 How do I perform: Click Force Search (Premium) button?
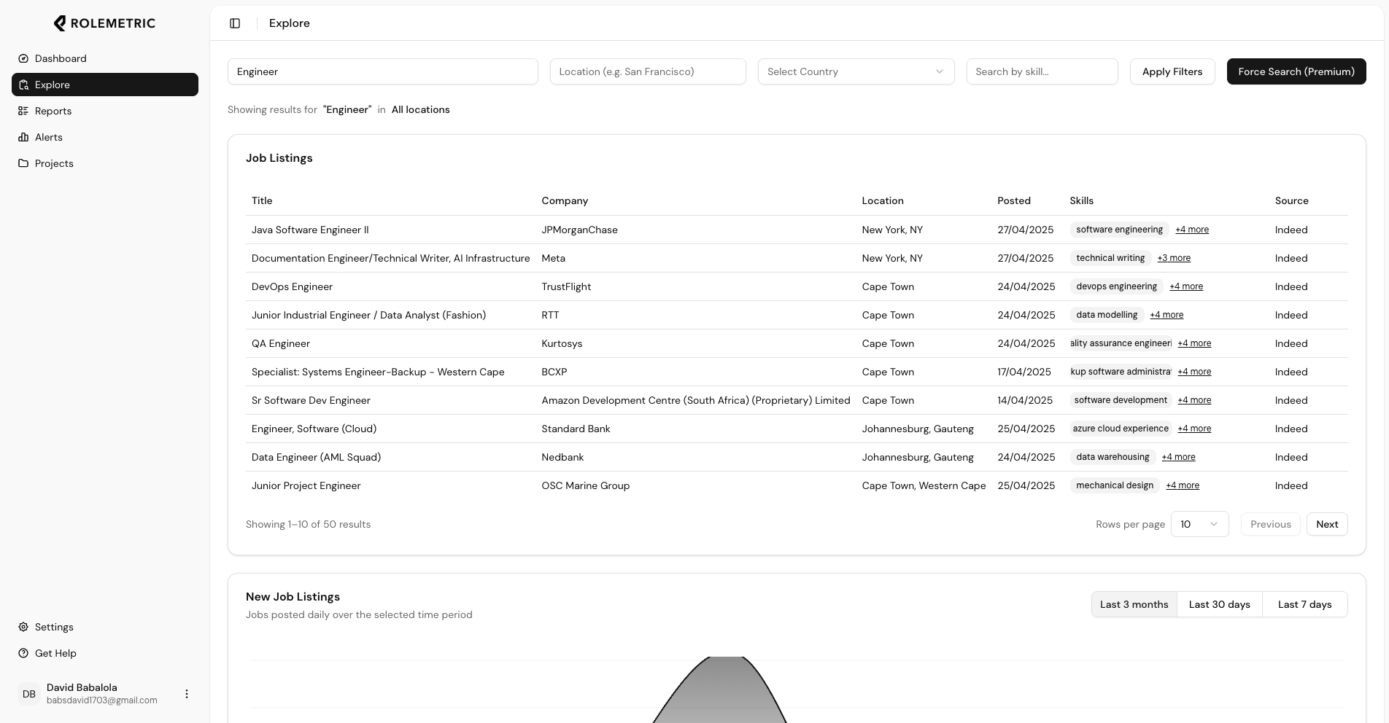pos(1296,71)
